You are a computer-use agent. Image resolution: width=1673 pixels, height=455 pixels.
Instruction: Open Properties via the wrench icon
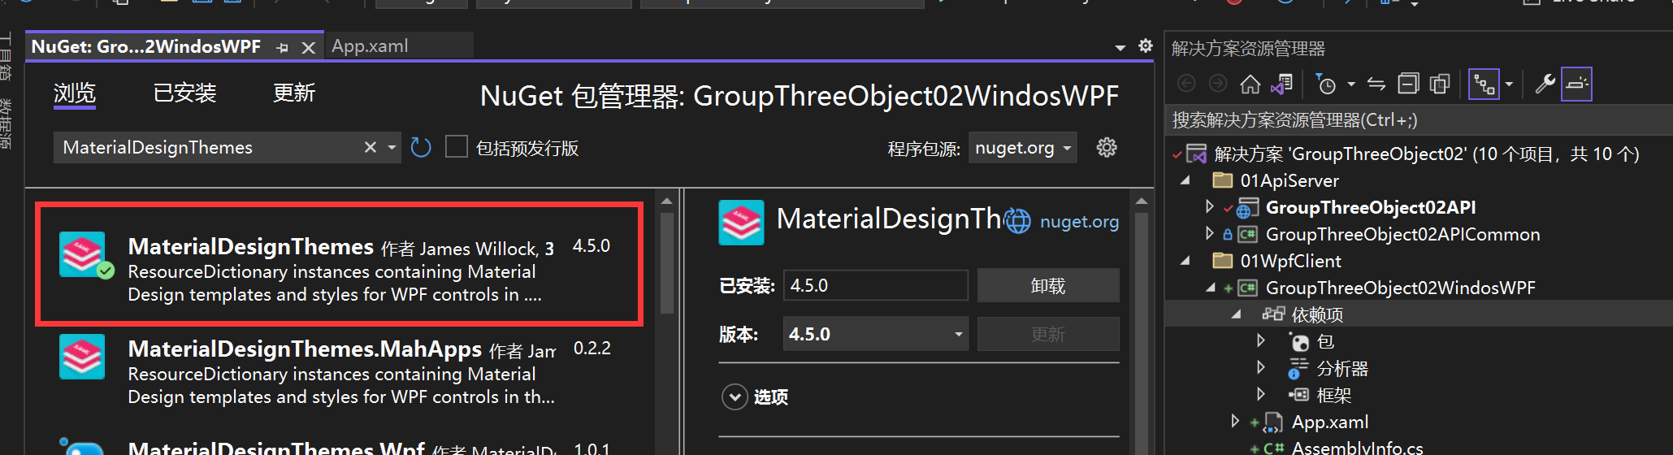tap(1545, 84)
